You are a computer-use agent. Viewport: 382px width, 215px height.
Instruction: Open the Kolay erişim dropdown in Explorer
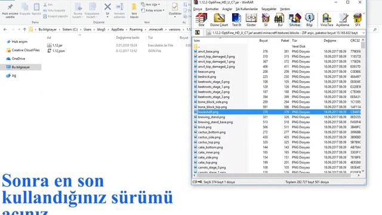[153, 10]
